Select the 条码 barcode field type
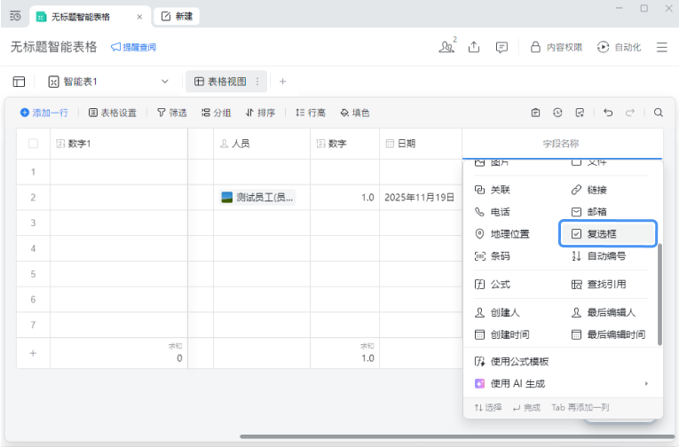This screenshot has height=447, width=679. tap(493, 256)
